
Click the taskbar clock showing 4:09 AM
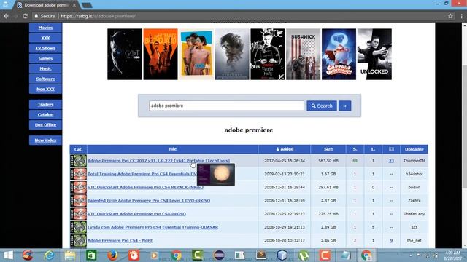[452, 255]
